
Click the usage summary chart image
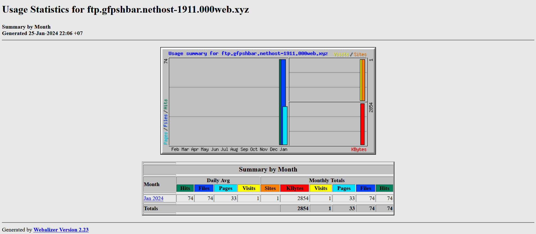click(x=268, y=101)
